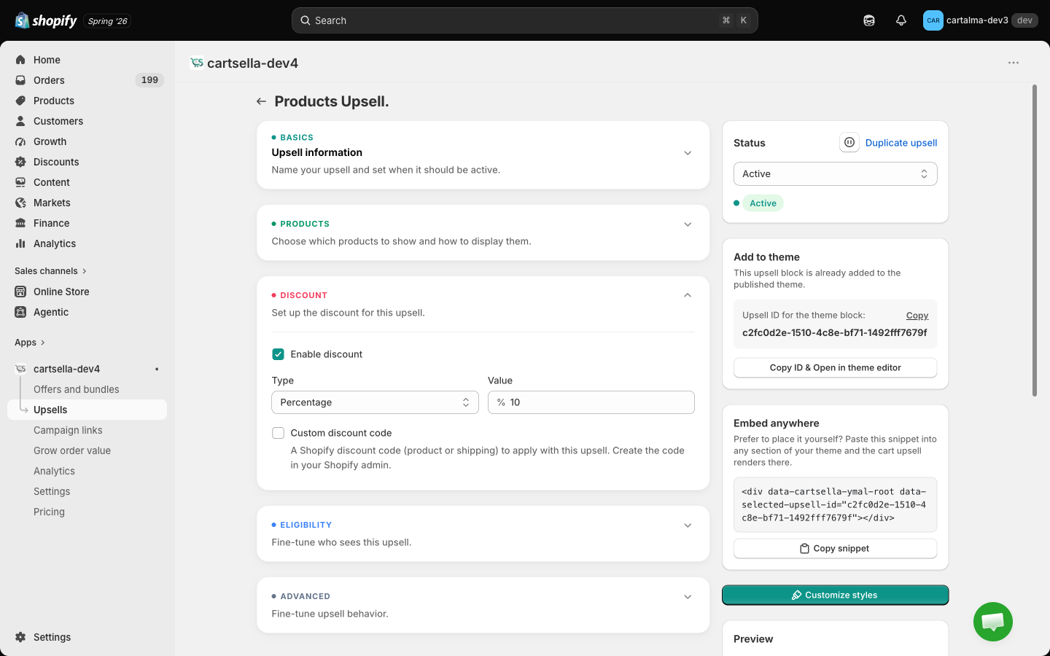Click the Copy snippet button
Image resolution: width=1050 pixels, height=656 pixels.
pyautogui.click(x=835, y=548)
